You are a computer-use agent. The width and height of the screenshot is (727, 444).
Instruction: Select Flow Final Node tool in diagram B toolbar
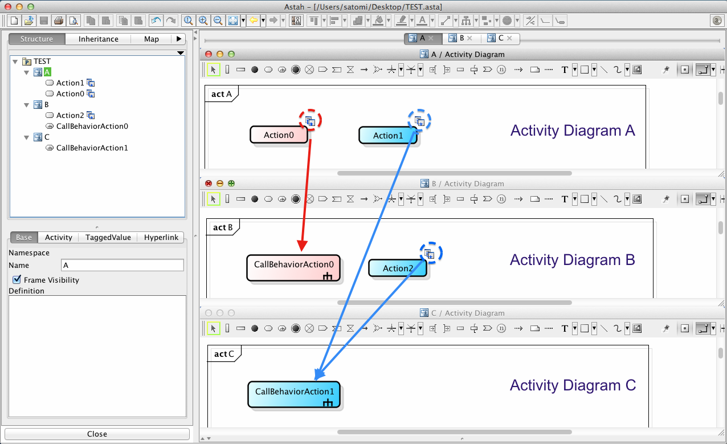click(309, 199)
